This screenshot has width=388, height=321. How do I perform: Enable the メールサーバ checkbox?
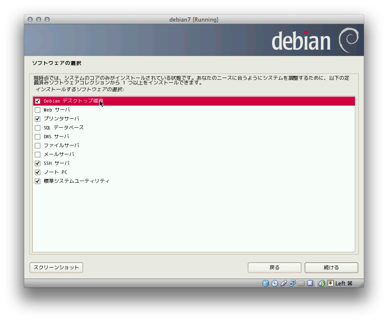(38, 154)
